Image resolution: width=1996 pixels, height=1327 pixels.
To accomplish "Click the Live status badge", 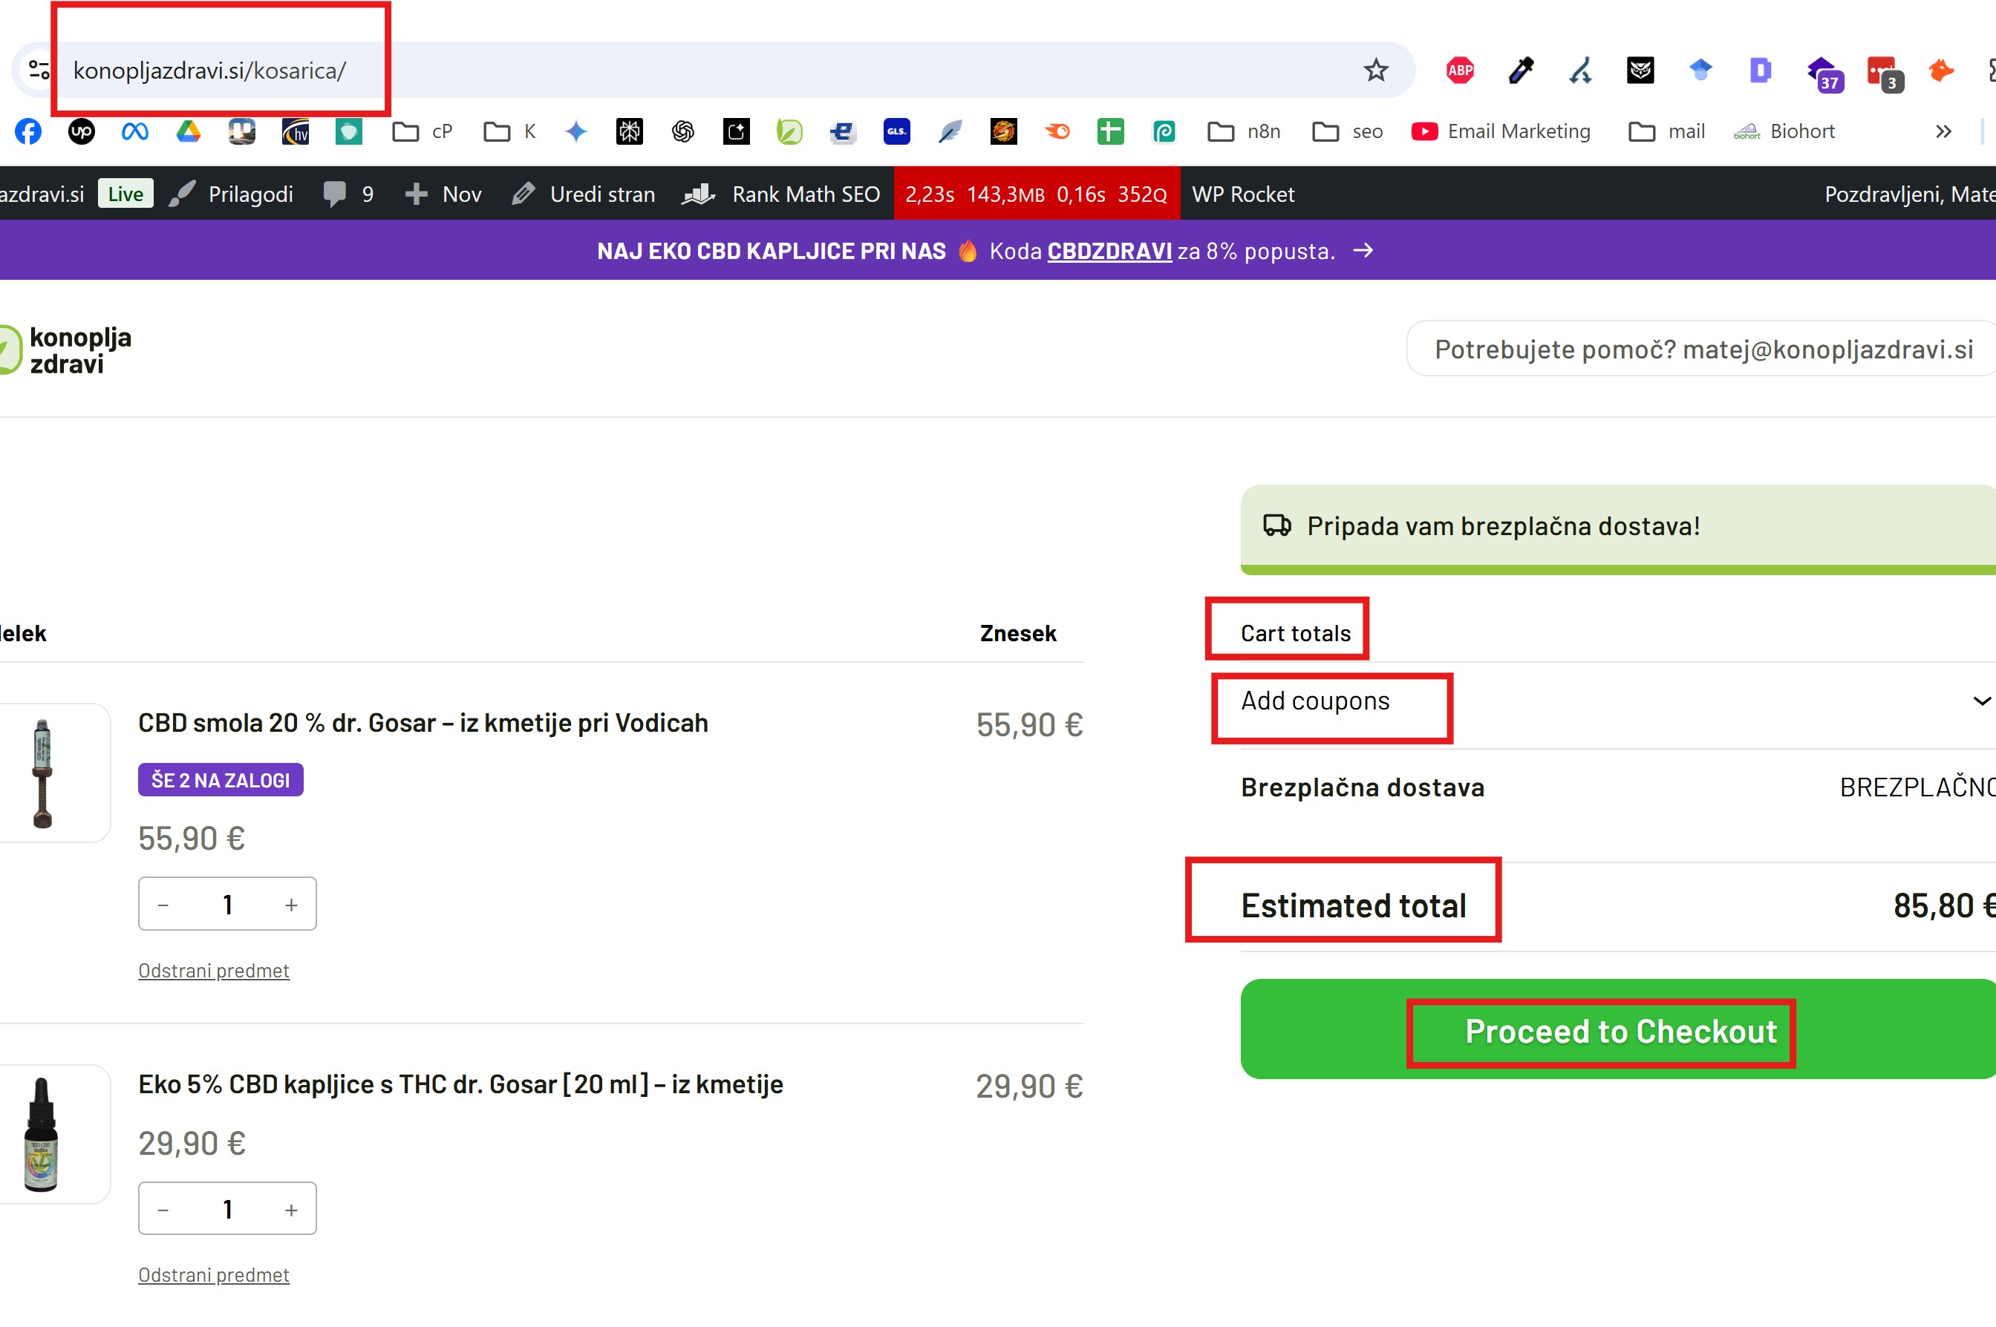I will [x=125, y=194].
